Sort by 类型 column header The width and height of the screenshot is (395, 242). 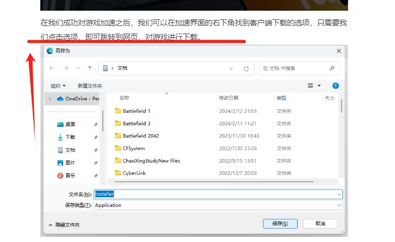click(281, 98)
